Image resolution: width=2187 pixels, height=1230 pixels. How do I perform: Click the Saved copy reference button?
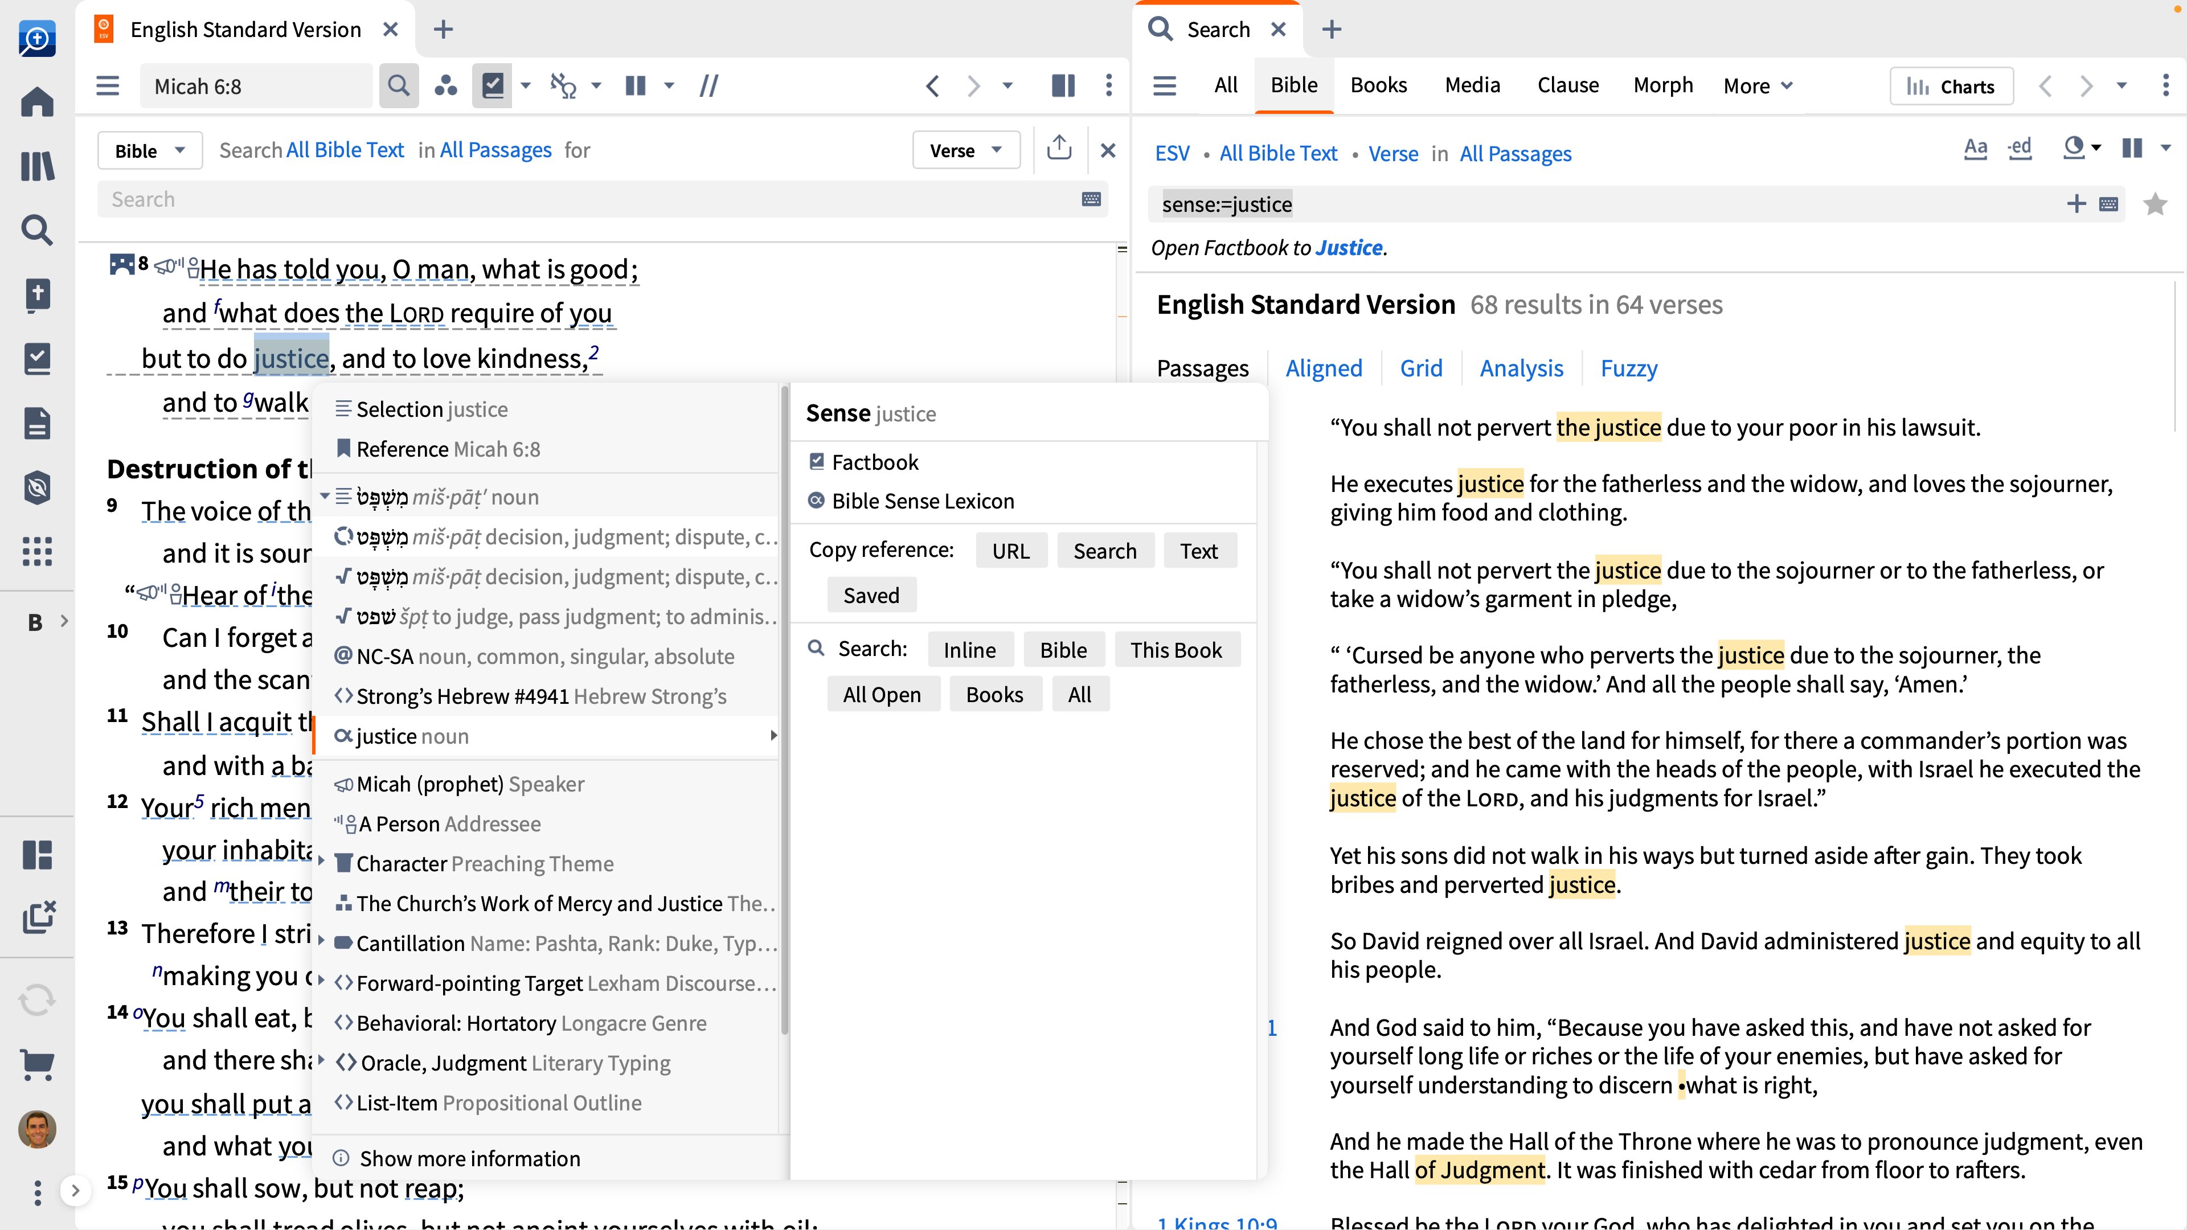871,595
